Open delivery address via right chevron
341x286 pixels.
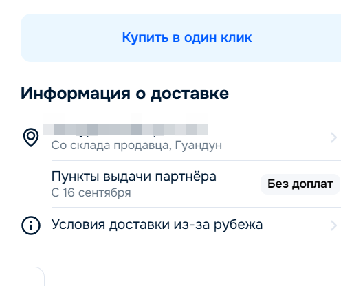333,137
